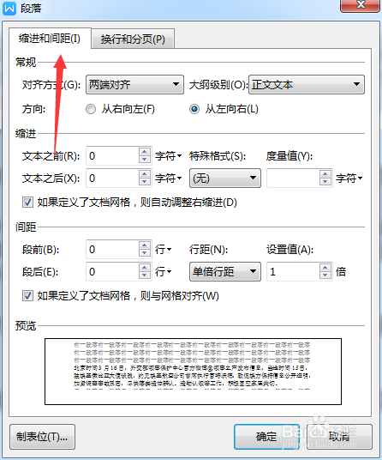
Task: Toggle 自动调整右缩进 checkbox
Action: [27, 203]
